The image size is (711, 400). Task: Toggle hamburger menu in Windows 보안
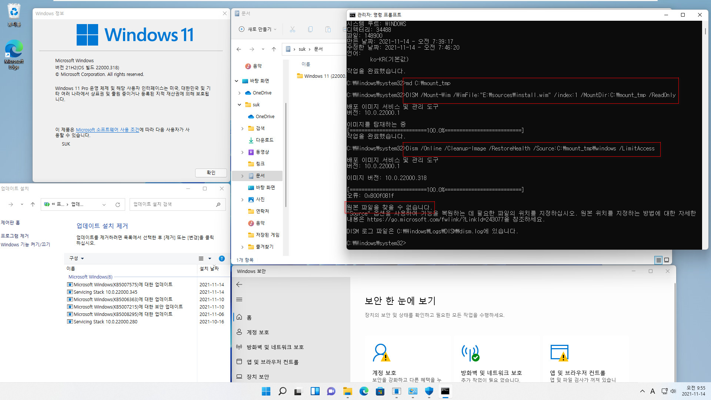(x=239, y=299)
